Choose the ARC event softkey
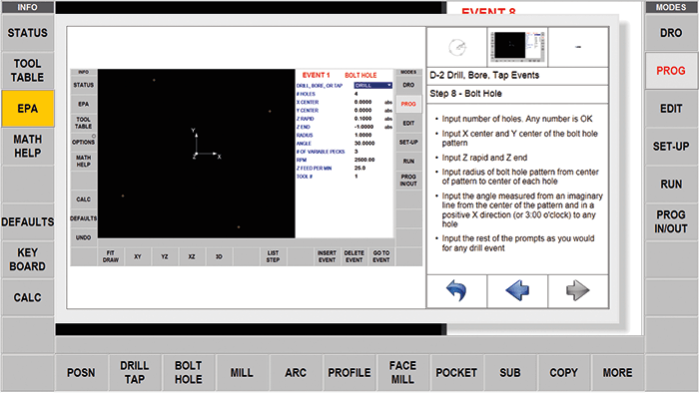 coord(296,372)
